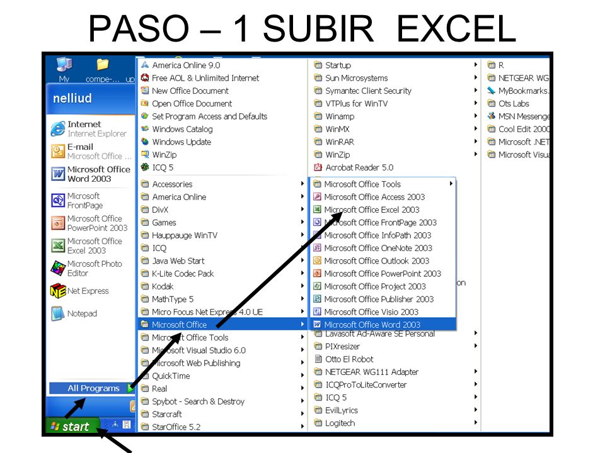The width and height of the screenshot is (605, 453).
Task: Click the Ots Labs entry
Action: 517,103
